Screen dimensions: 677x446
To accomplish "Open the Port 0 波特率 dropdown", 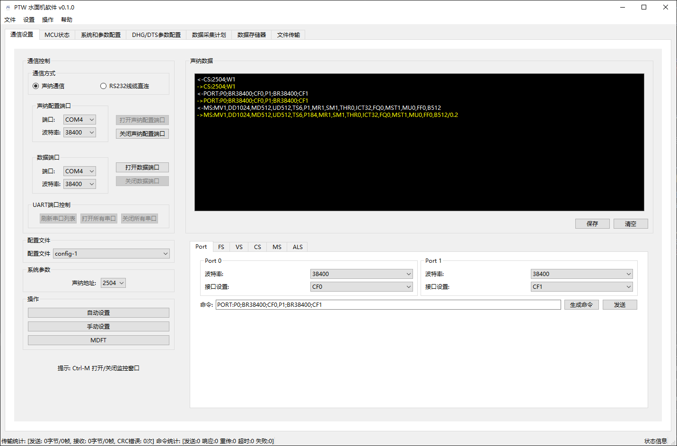I will [361, 274].
